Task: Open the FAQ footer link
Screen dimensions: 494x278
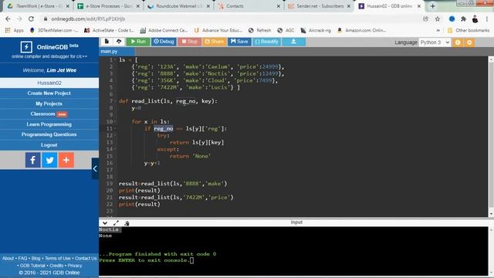Action: click(22, 259)
